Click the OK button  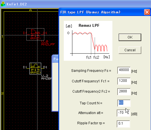(130, 37)
